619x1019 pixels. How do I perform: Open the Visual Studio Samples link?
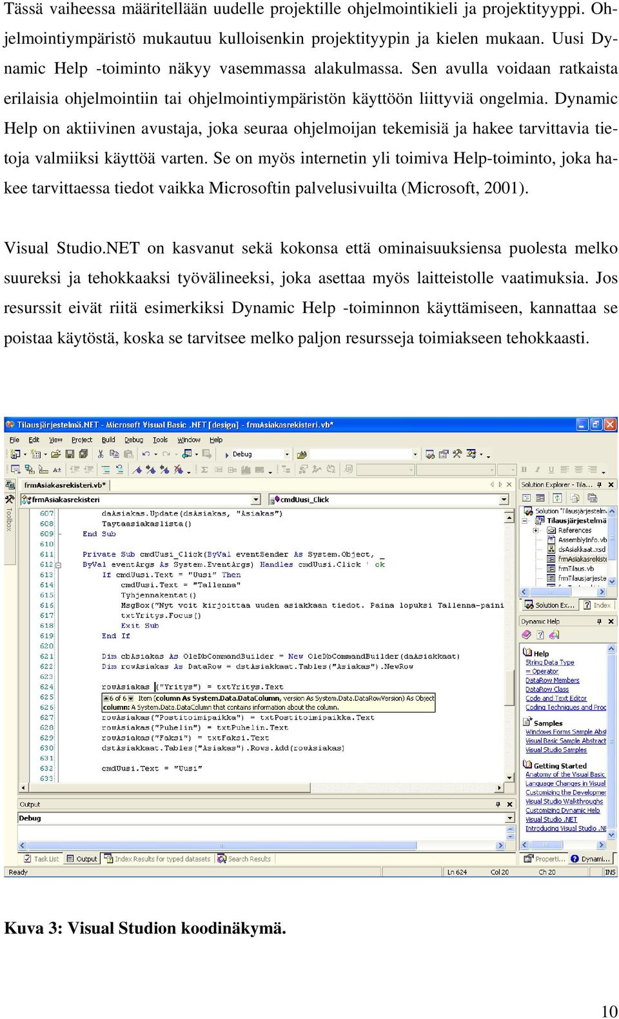pos(556,750)
